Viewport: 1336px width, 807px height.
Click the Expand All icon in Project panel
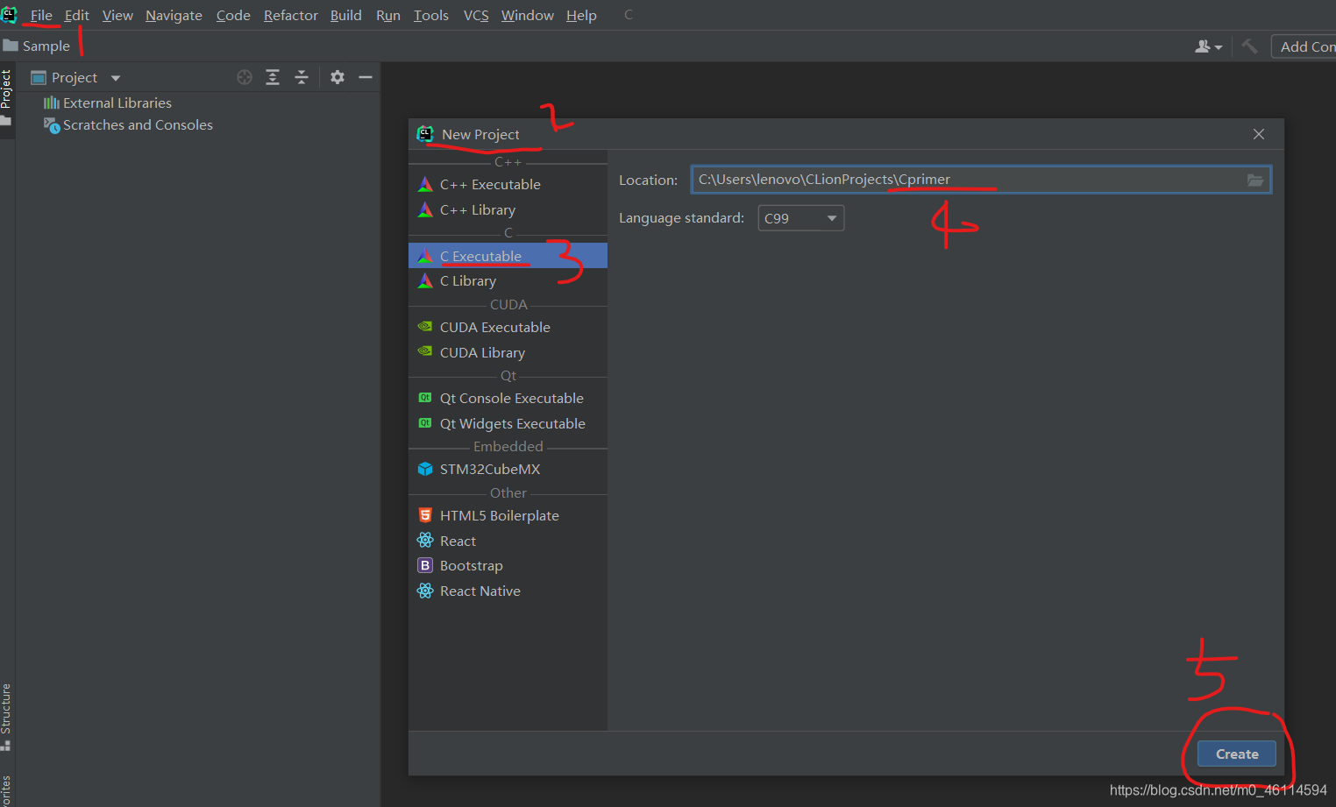point(273,77)
